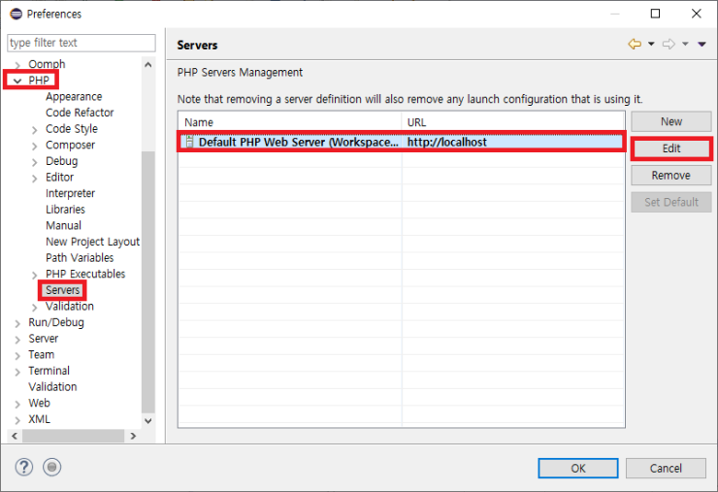Screen dimensions: 718x492
Task: Click the filter text search field
Action: coord(81,43)
